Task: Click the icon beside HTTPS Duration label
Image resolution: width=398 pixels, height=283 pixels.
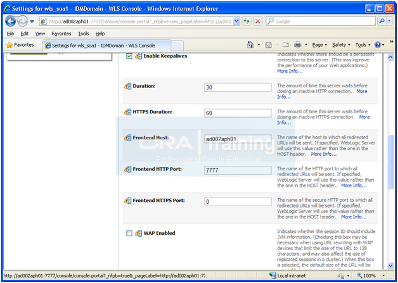Action: [x=127, y=112]
